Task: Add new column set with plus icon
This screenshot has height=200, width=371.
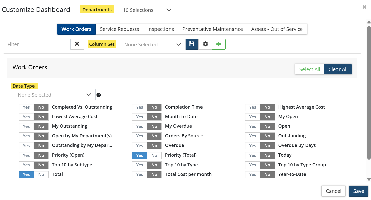Action: coord(219,44)
